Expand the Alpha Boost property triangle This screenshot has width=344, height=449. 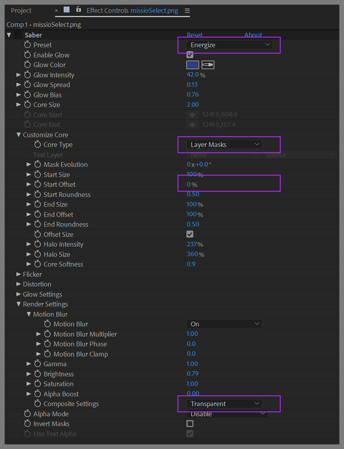[x=28, y=394]
